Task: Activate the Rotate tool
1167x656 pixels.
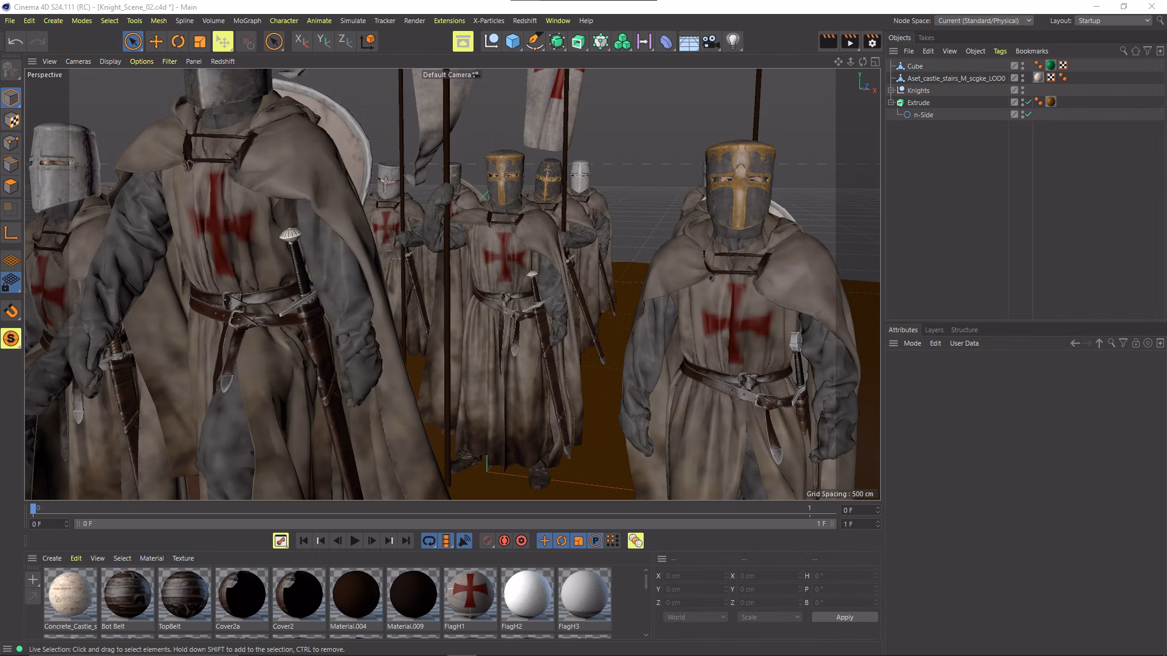Action: pyautogui.click(x=178, y=41)
